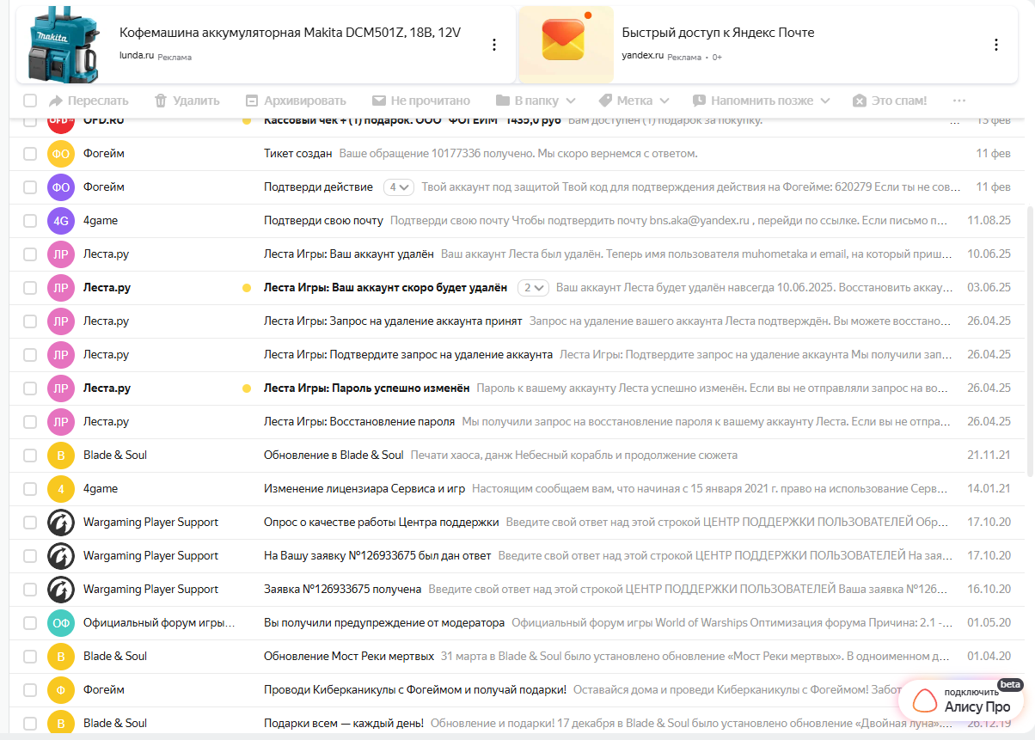The image size is (1035, 740).
Task: Open email 'Подтвердите запрос на удаление аккаунта'
Action: (407, 355)
